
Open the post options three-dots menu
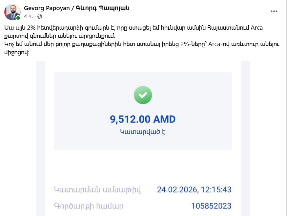[274, 11]
